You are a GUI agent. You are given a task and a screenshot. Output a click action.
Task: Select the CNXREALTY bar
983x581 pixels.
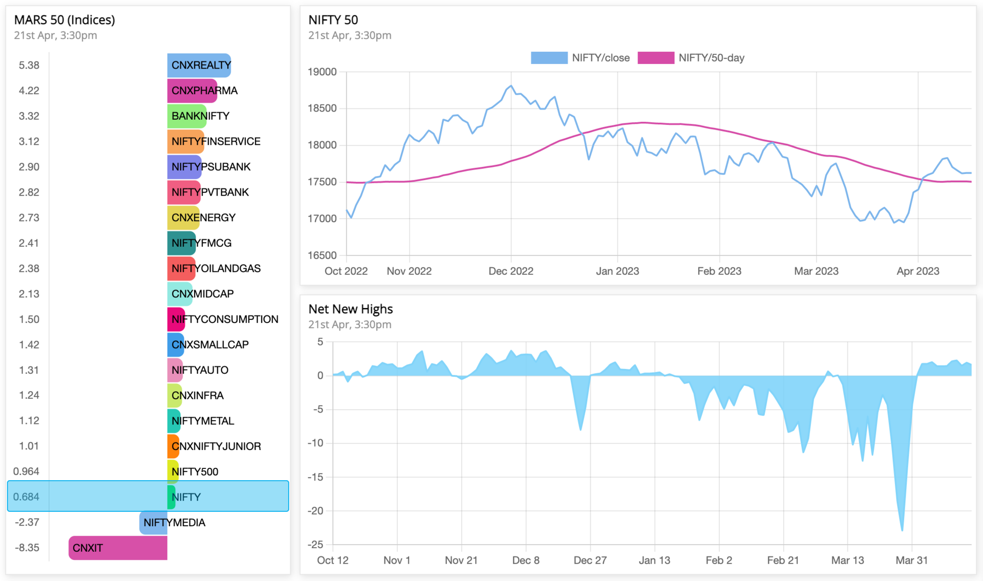(199, 66)
